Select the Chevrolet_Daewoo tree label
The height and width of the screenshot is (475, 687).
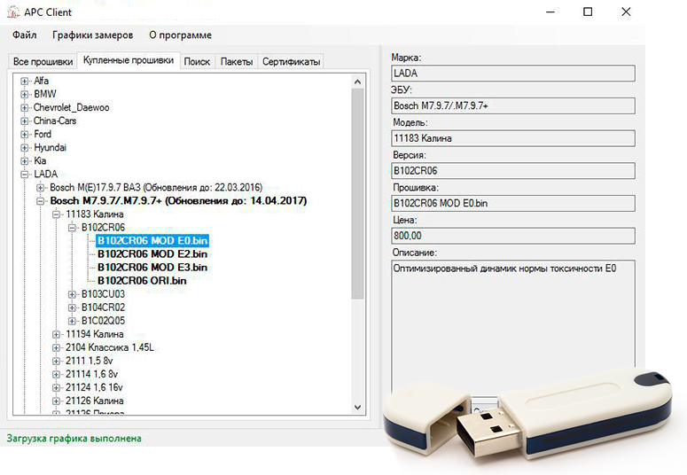[72, 108]
